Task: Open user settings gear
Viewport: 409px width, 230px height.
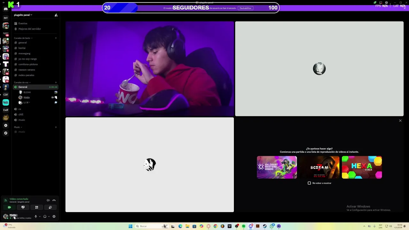Action: point(54,216)
